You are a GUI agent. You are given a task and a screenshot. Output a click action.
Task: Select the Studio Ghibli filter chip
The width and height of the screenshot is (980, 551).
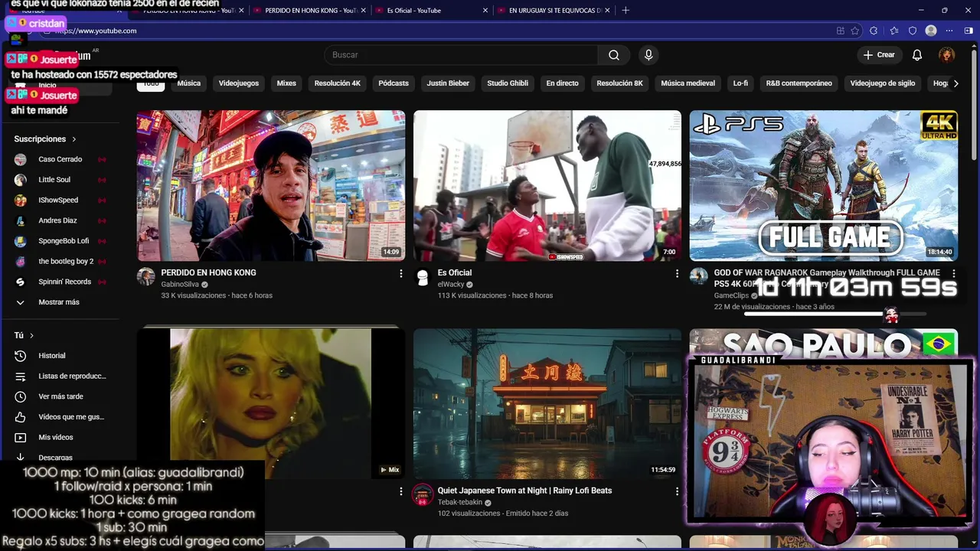click(x=508, y=83)
